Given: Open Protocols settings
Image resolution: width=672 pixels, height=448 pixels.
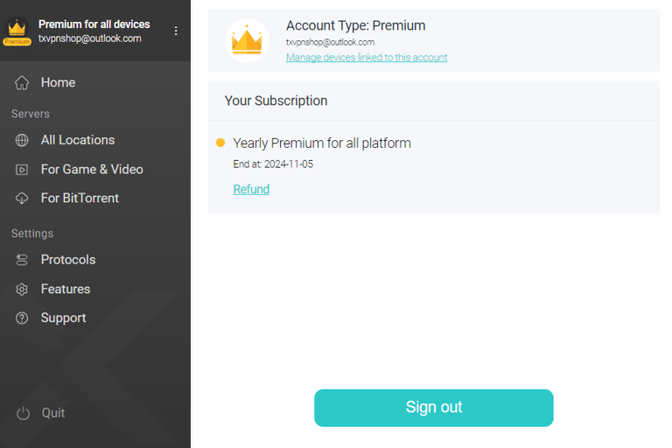Looking at the screenshot, I should click(68, 259).
